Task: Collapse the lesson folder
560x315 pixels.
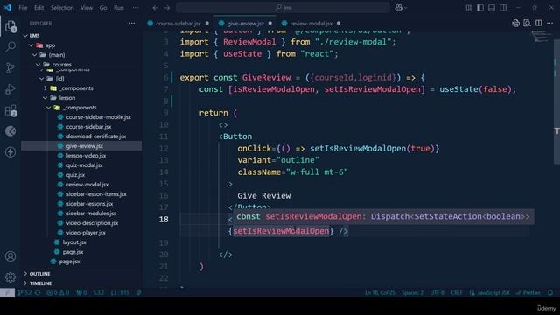Action: coord(45,98)
